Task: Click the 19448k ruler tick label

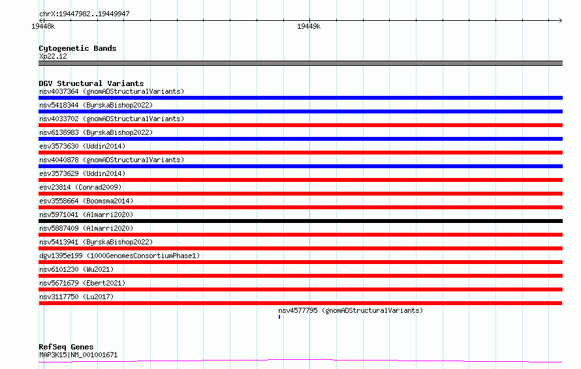Action: 43,26
